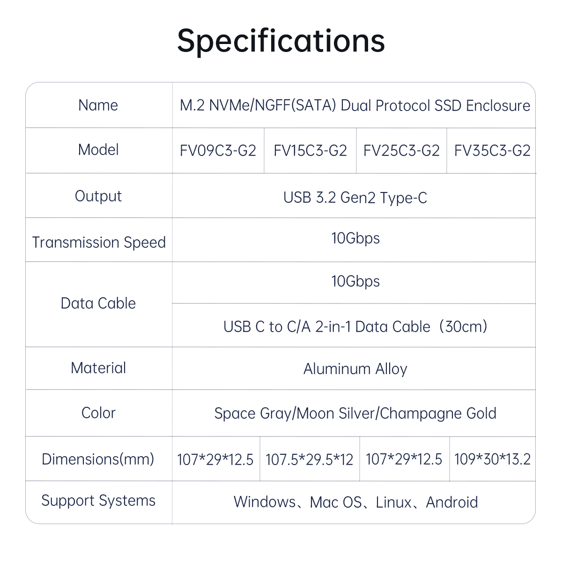Select the Aluminum Alloy value

355,369
